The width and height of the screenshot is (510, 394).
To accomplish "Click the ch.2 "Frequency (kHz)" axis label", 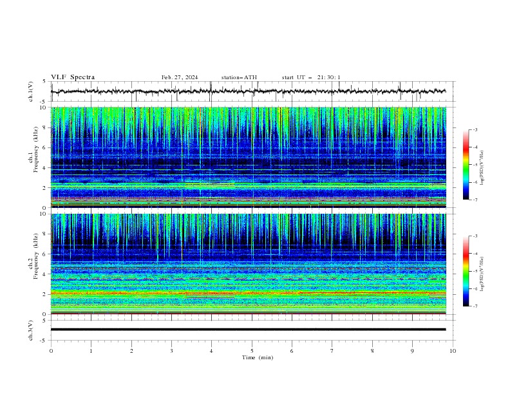I will tap(35, 256).
